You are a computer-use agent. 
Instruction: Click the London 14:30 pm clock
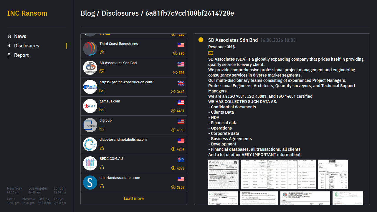tap(60, 190)
